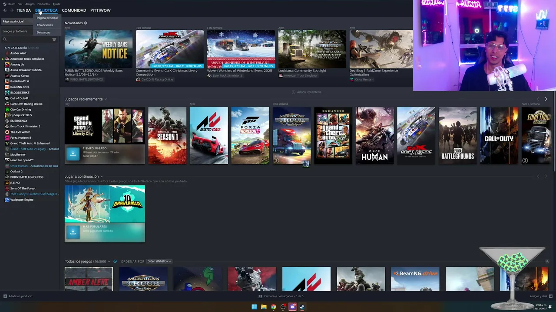Expand the Jugar a continuación dropdown
The height and width of the screenshot is (312, 556).
click(102, 176)
